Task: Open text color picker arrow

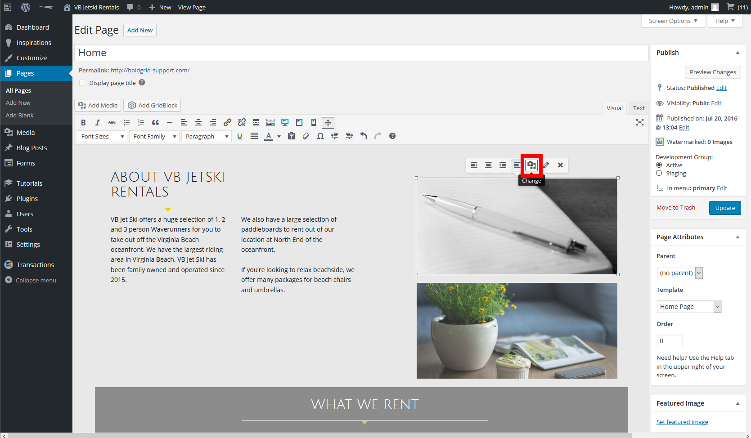Action: coord(279,136)
